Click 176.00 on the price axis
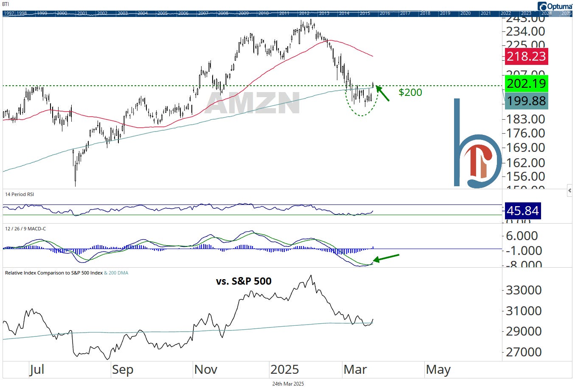The height and width of the screenshot is (392, 575). 525,133
